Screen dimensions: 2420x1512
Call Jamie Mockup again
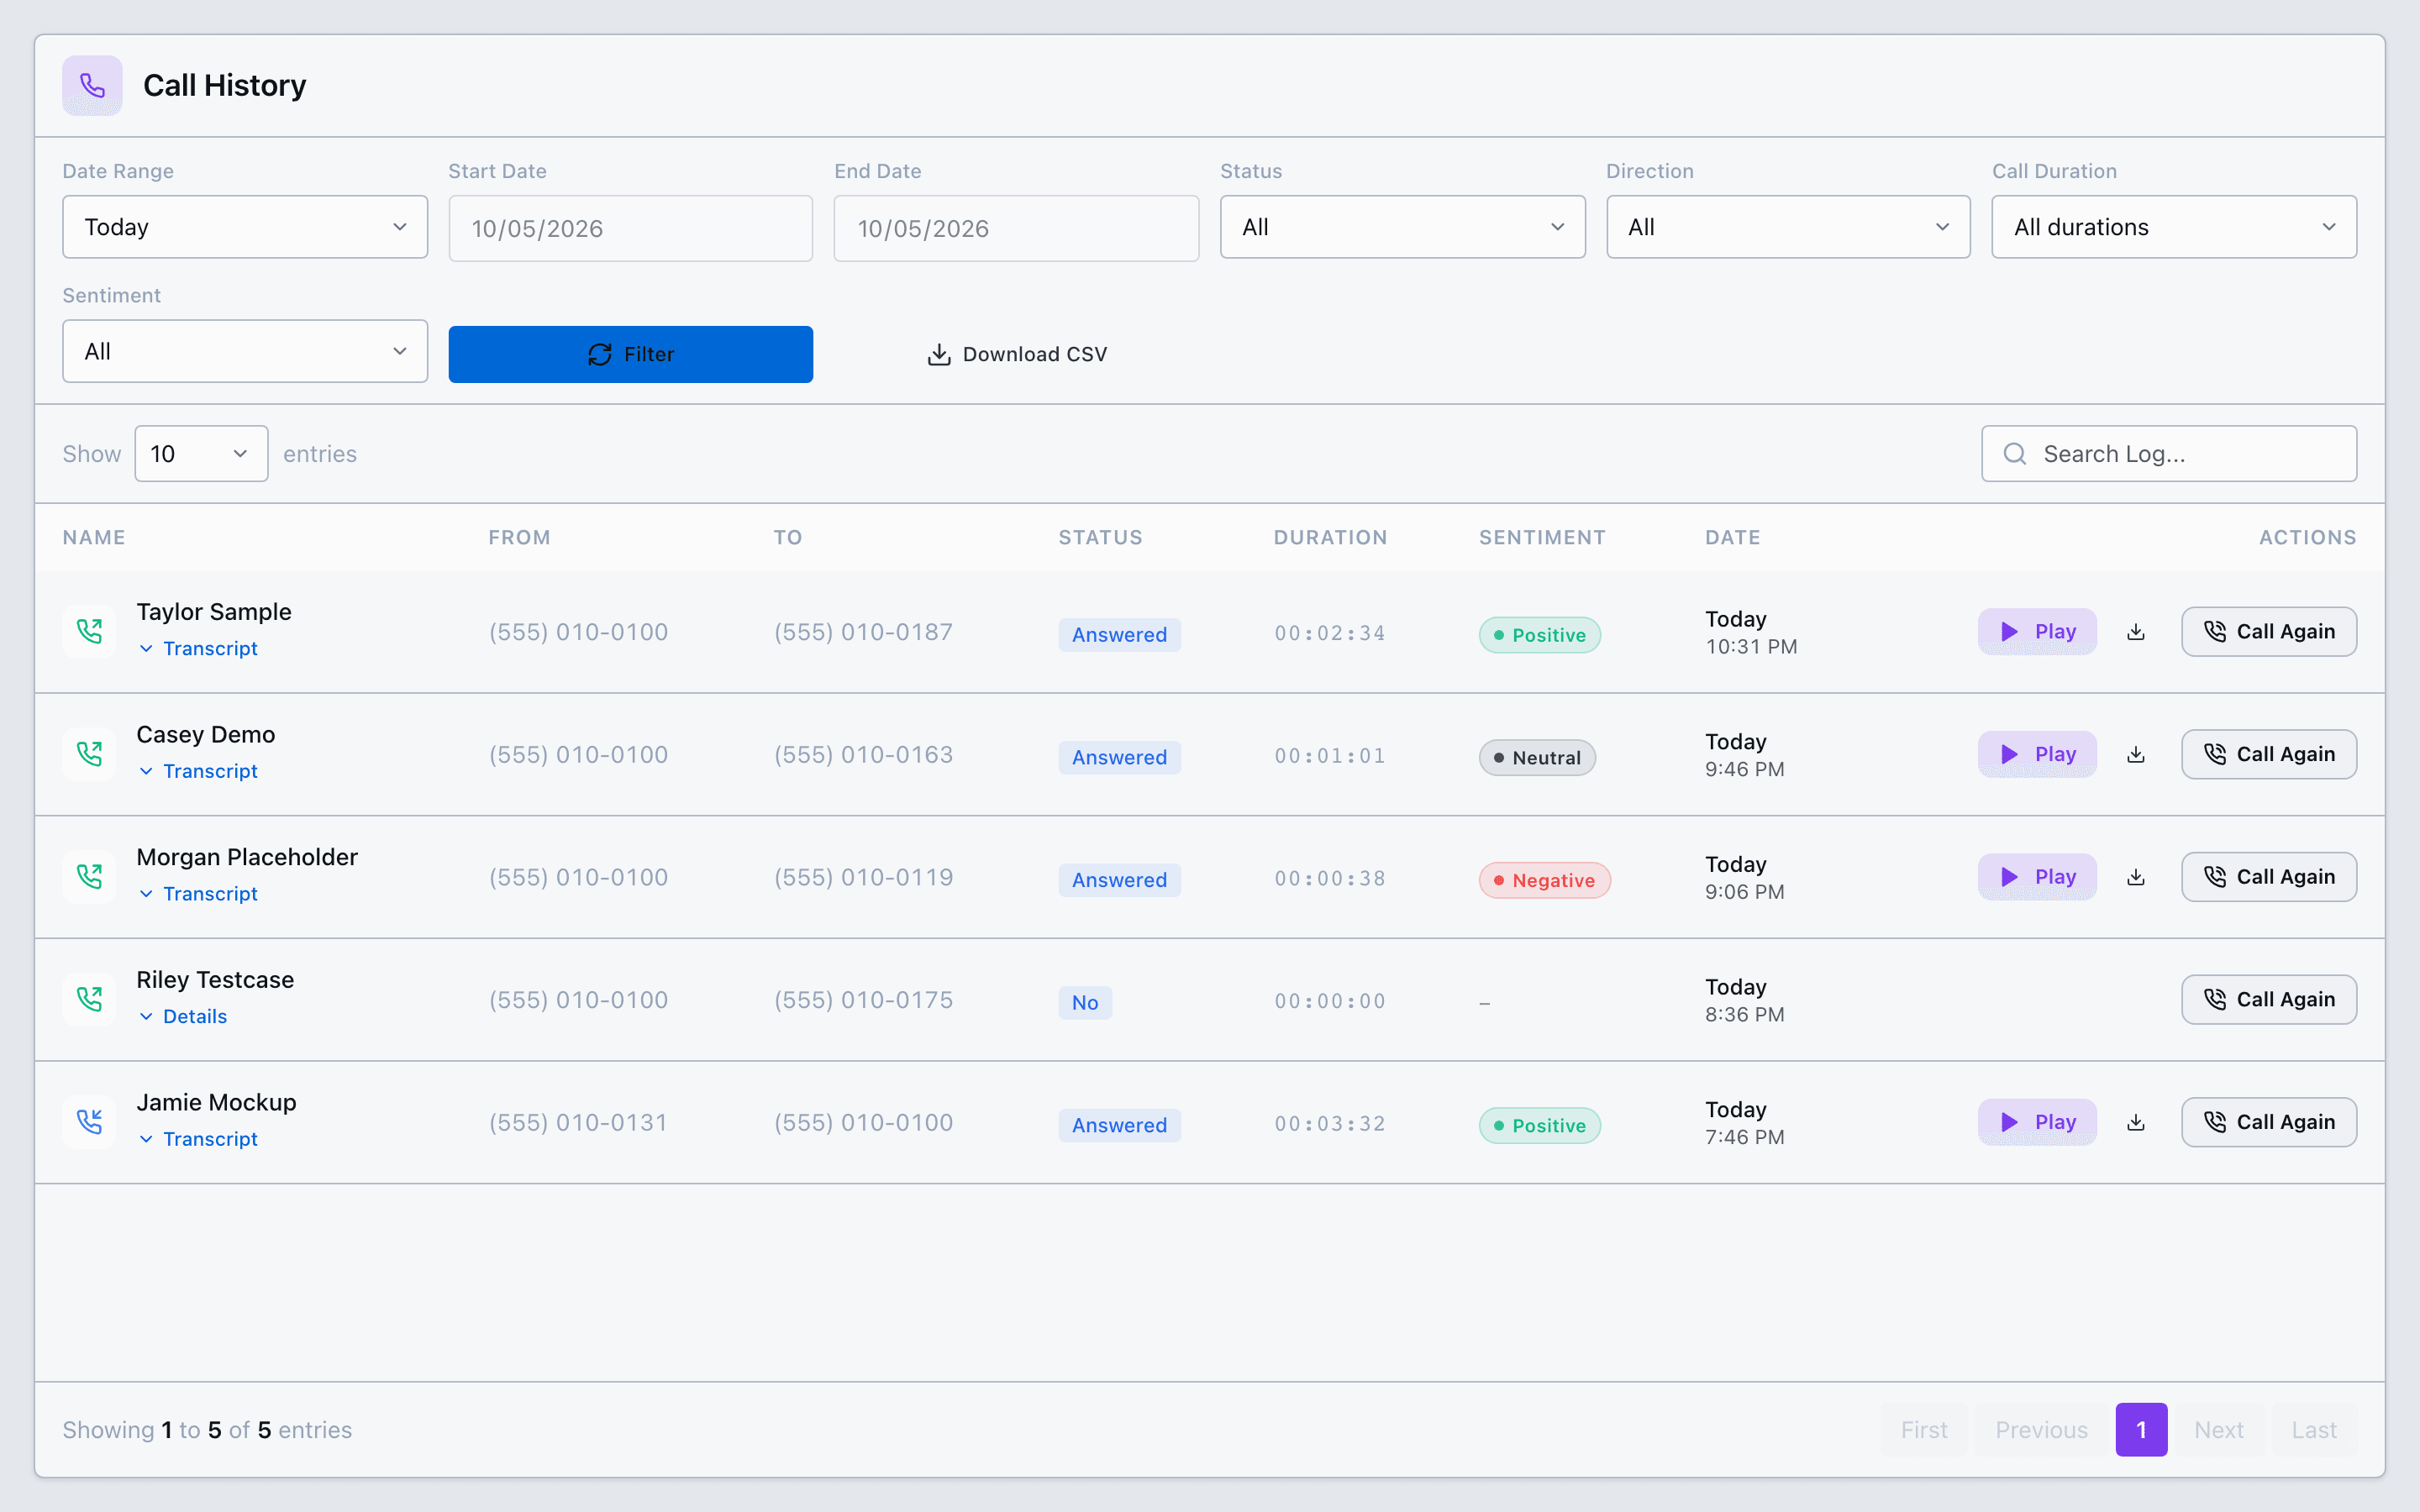point(2269,1122)
